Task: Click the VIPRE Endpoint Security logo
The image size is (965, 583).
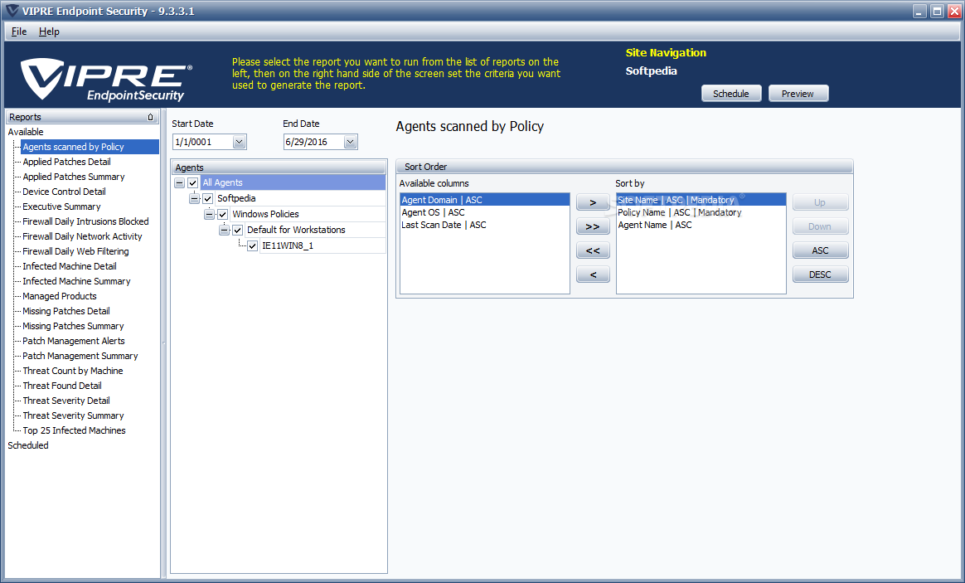Action: (x=106, y=79)
